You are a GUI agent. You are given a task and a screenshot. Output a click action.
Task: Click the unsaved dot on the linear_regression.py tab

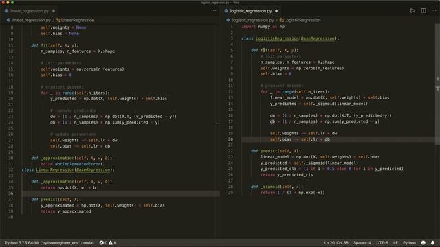coord(54,11)
